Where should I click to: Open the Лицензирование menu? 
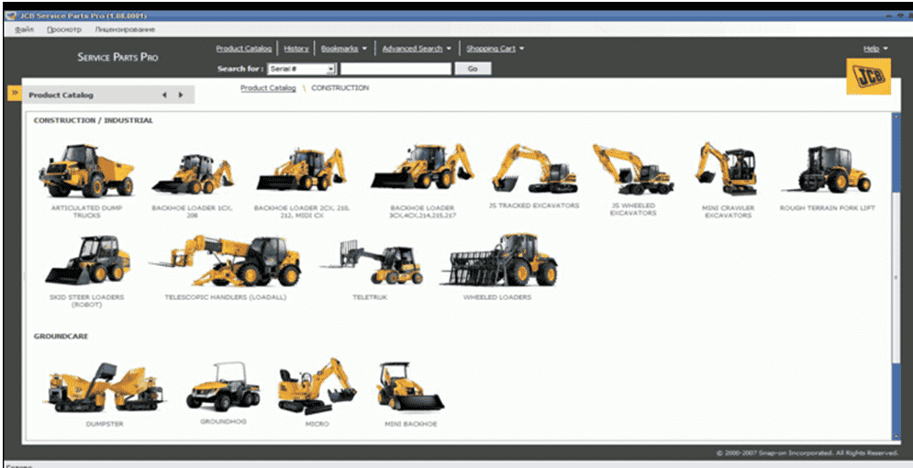[125, 29]
